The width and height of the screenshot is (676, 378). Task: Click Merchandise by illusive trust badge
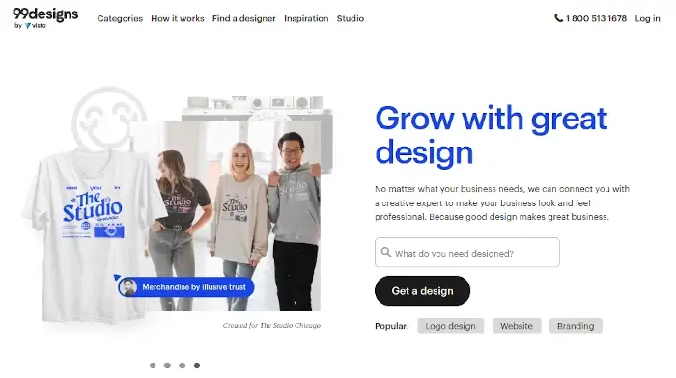185,287
